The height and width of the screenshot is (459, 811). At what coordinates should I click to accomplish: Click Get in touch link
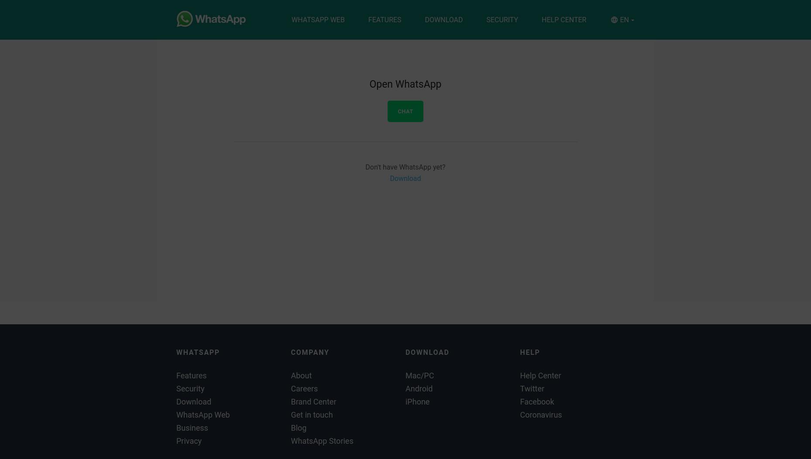pyautogui.click(x=312, y=415)
